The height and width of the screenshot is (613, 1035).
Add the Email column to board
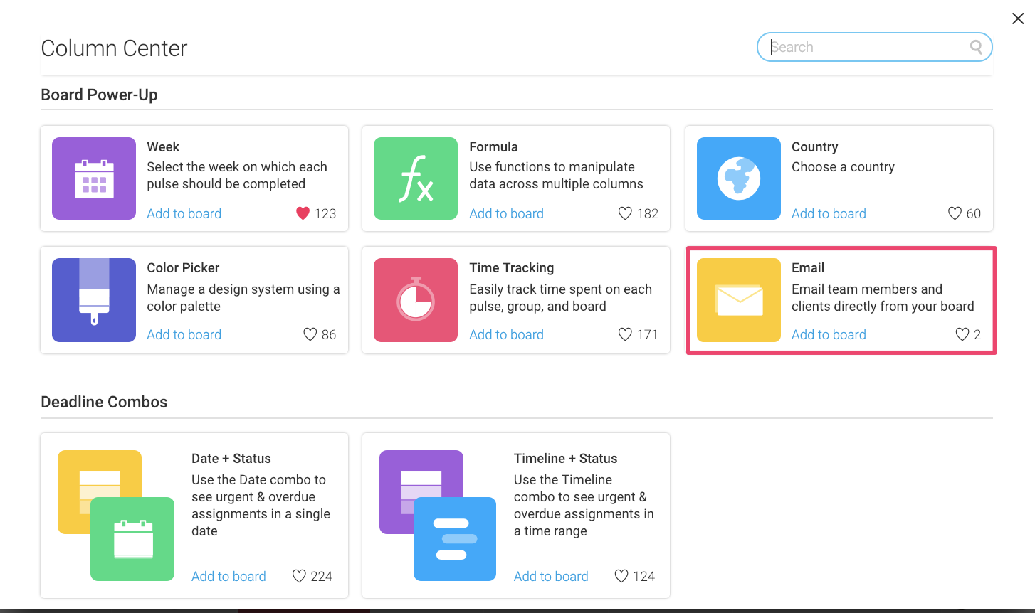point(829,334)
